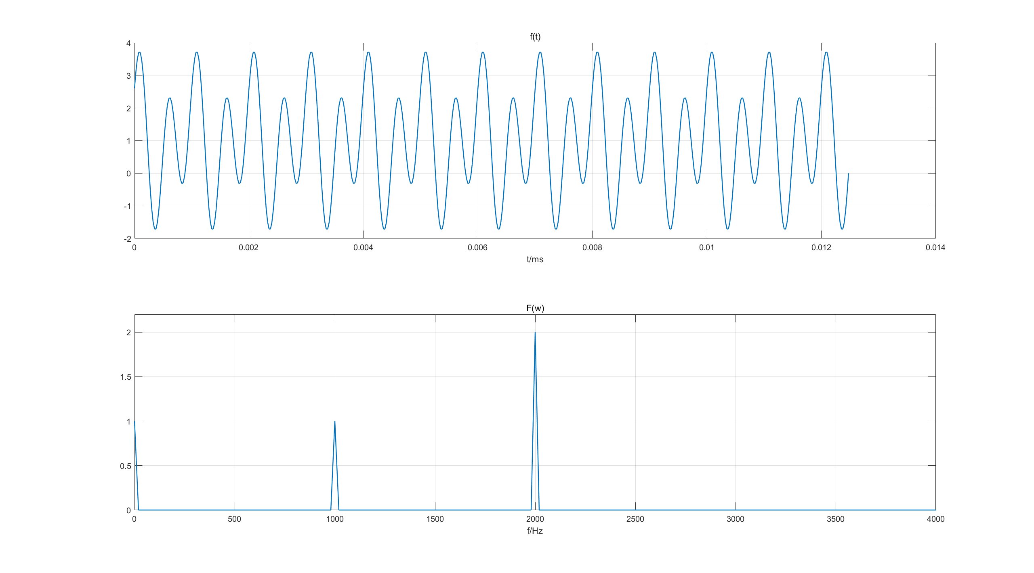
Task: Click the 4 tick label on f(t) y-axis
Action: (x=128, y=43)
